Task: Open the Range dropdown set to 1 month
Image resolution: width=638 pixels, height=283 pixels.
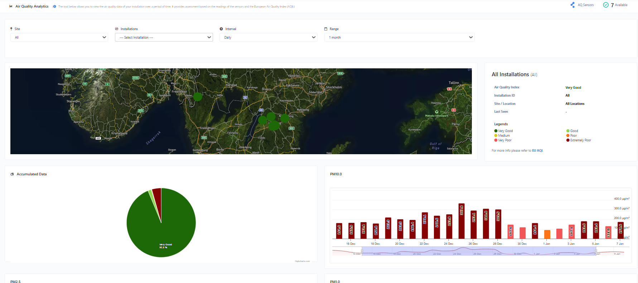Action: click(400, 37)
